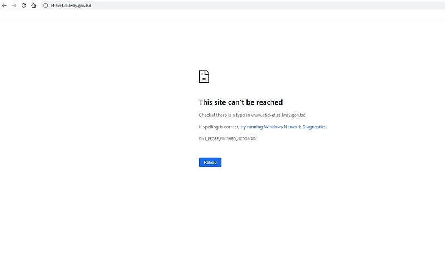Click the 'Check if there is a typo' message
445x278 pixels.
[x=253, y=115]
